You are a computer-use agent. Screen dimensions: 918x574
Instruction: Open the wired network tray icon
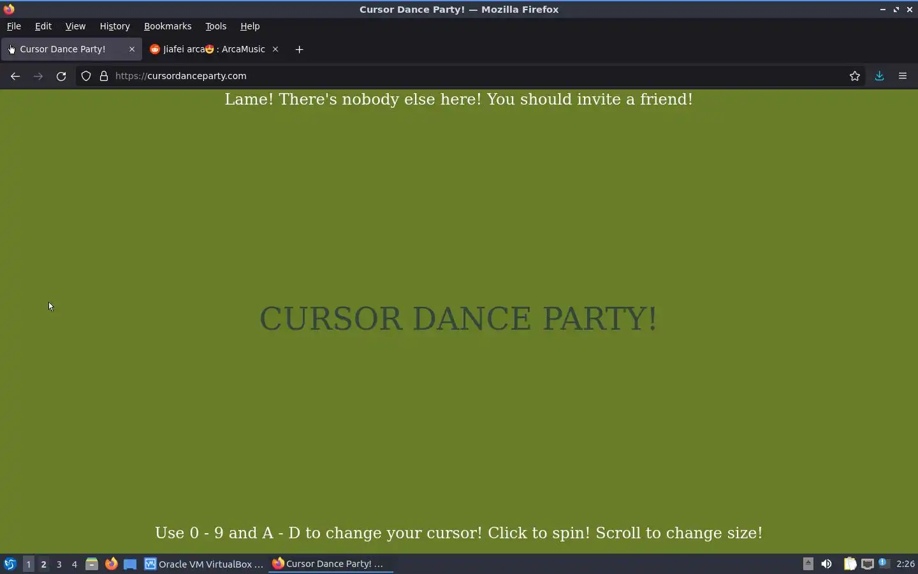pyautogui.click(x=867, y=564)
